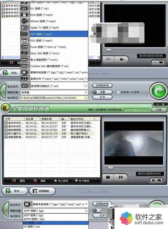Viewport: 168px width, 229px height.
Task: Click the 文件 column header
Action: (x=14, y=119)
